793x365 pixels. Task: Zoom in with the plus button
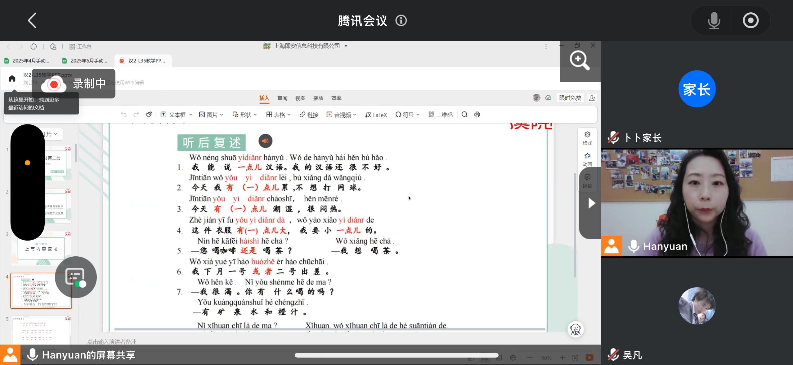562,358
